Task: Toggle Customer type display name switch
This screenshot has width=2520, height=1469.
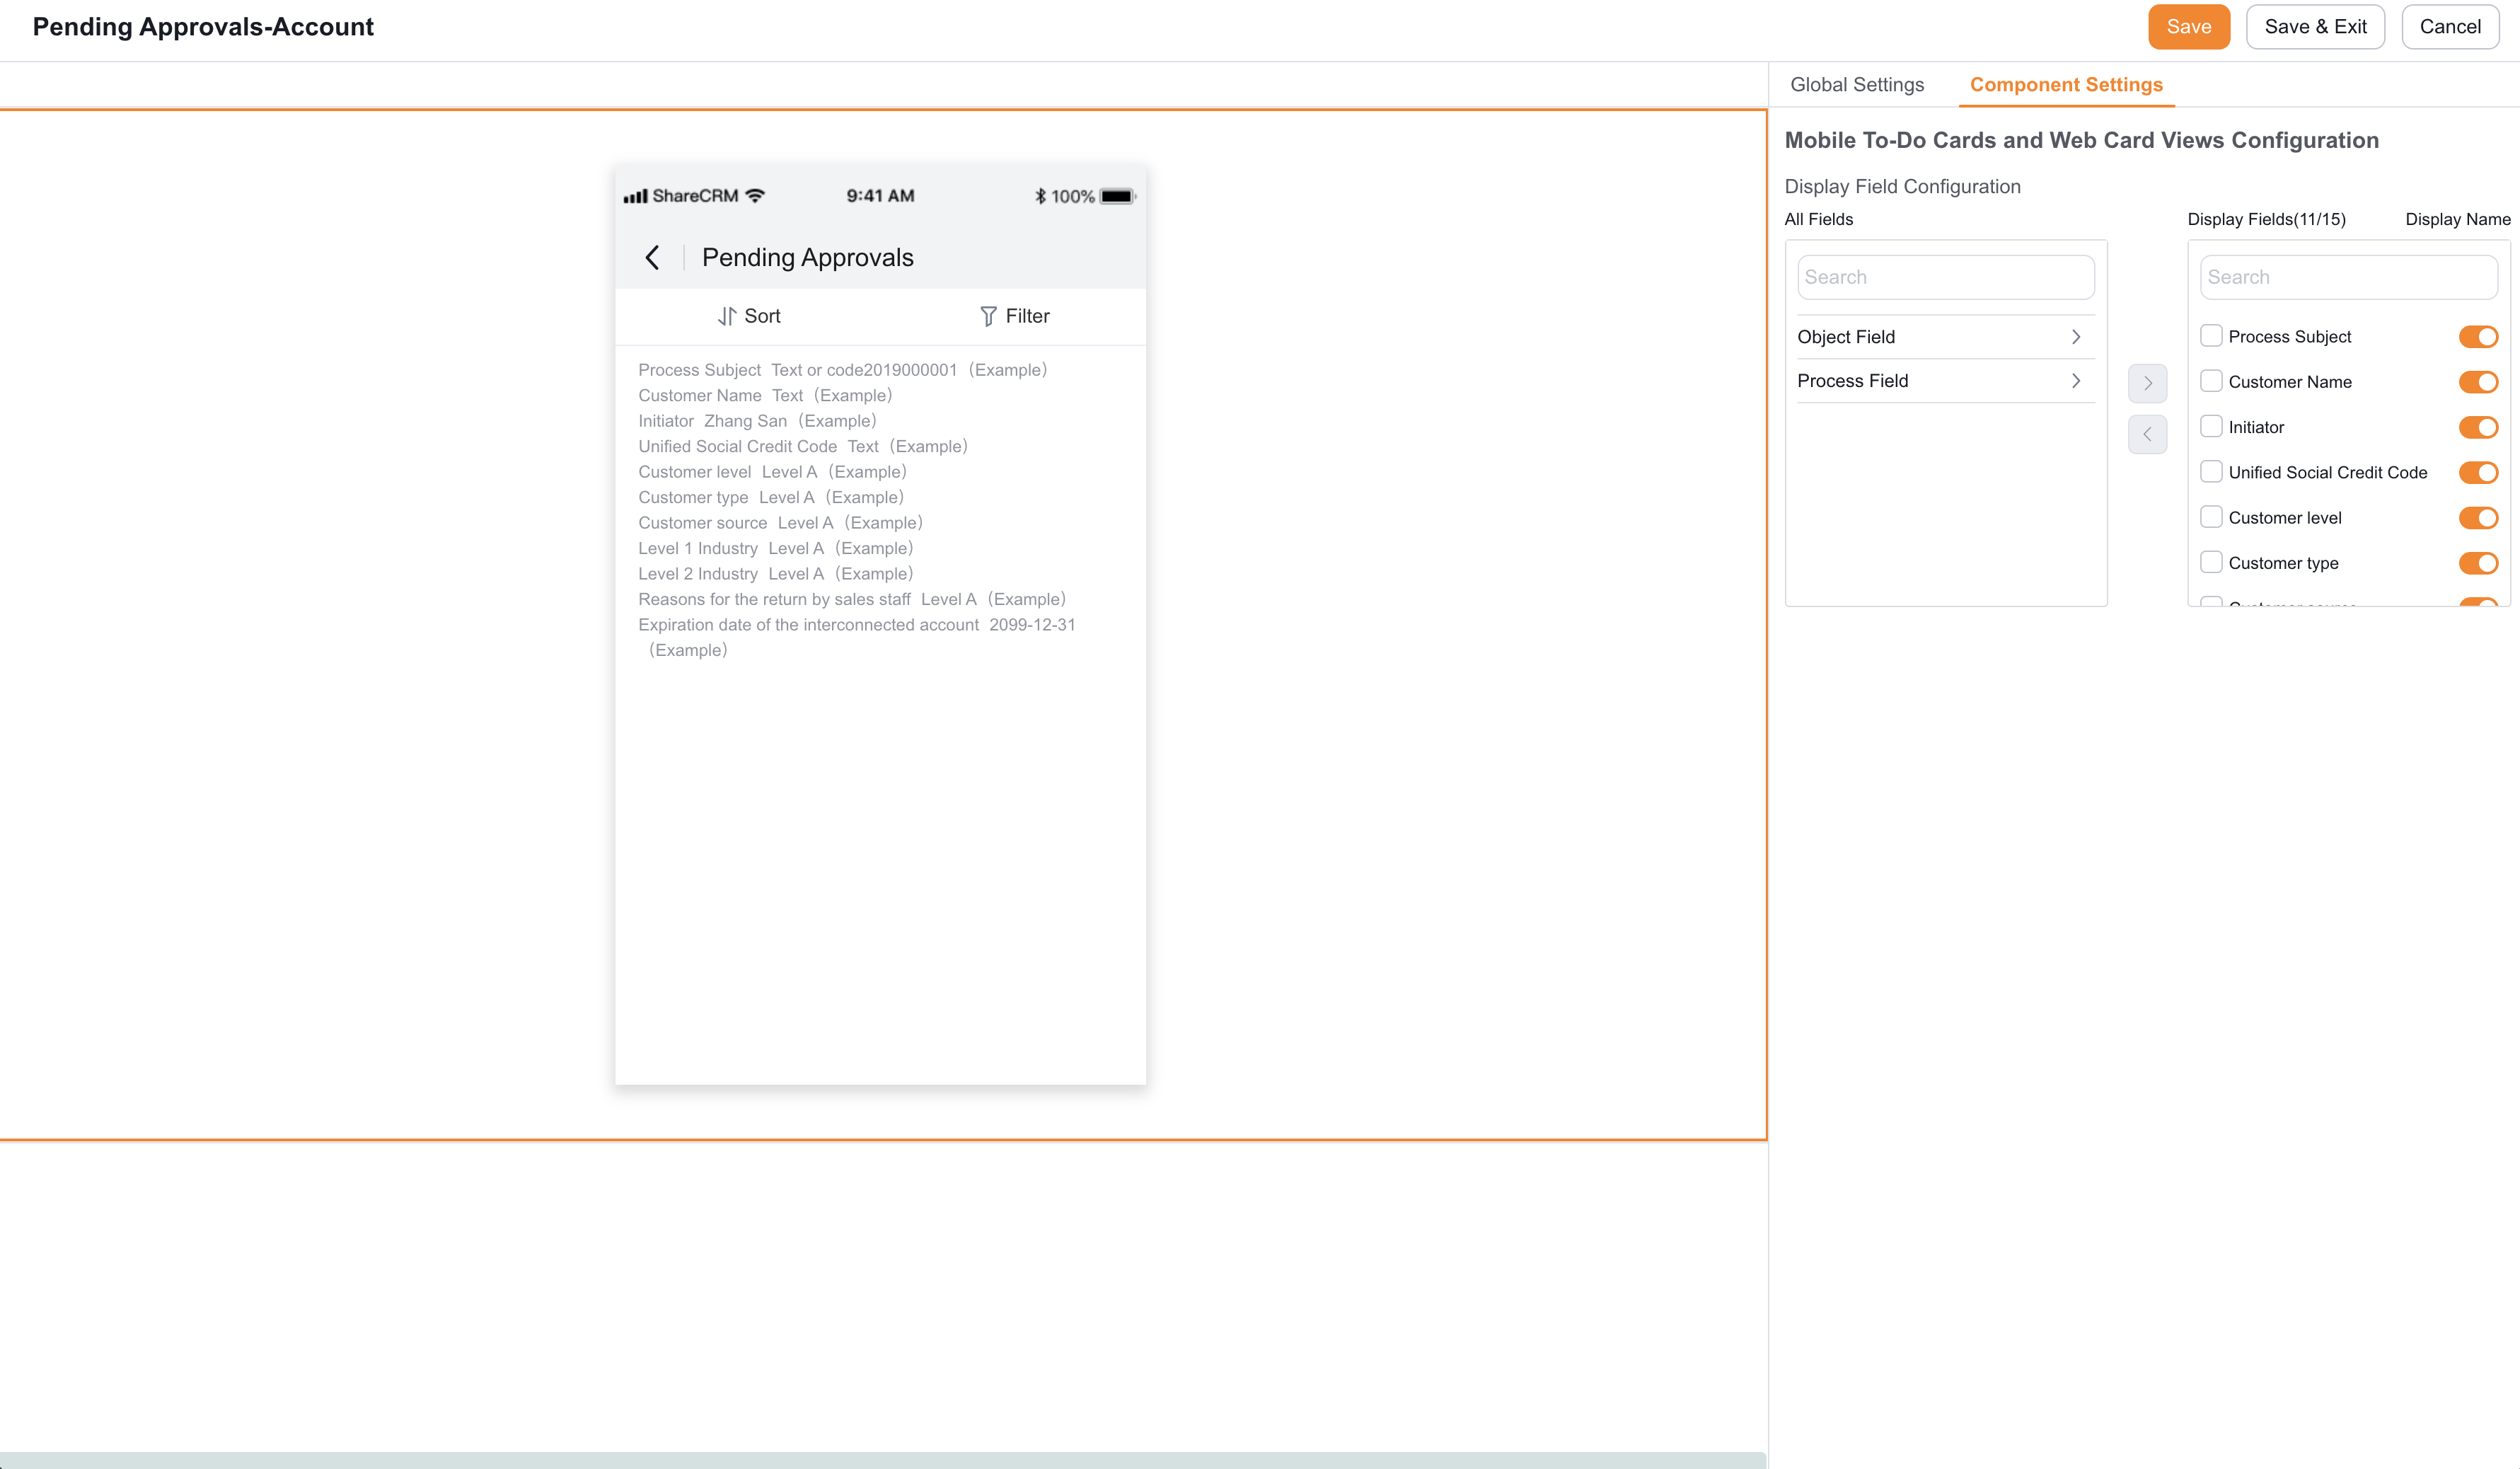Action: coord(2478,563)
